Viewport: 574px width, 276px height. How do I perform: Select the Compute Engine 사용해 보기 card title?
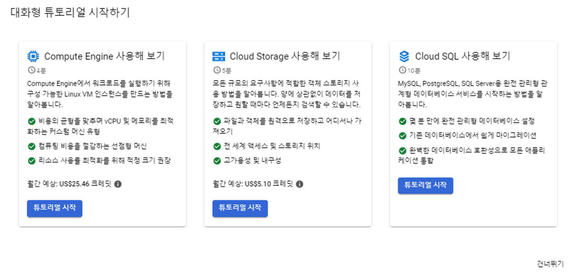click(x=104, y=56)
